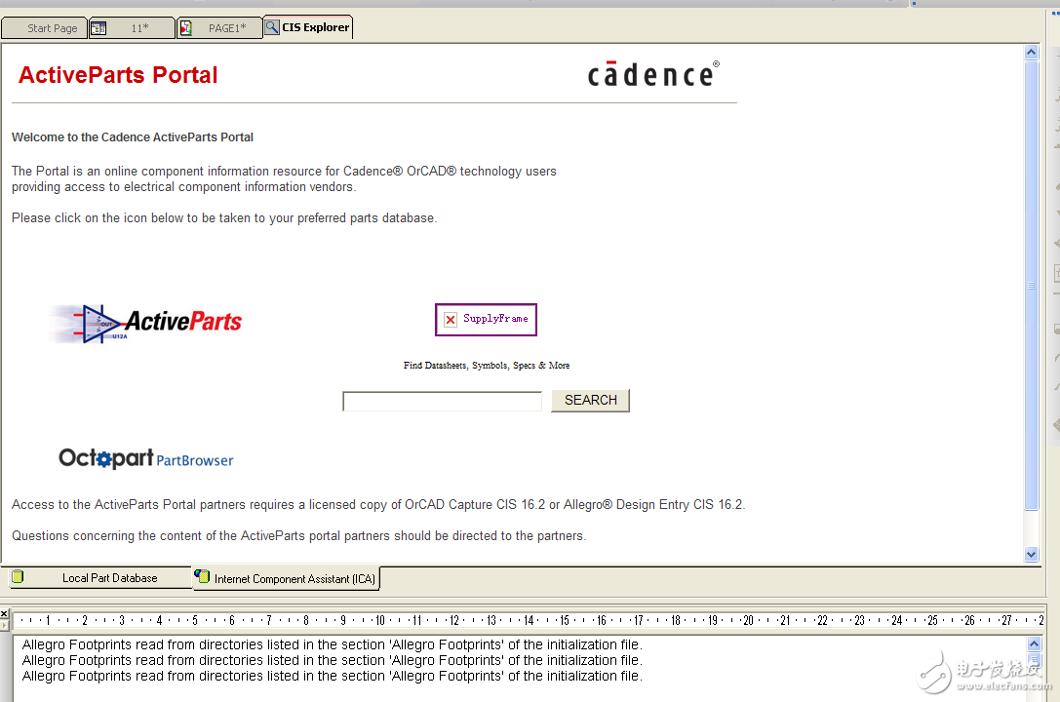Image resolution: width=1060 pixels, height=702 pixels.
Task: Switch to the Start Page tab
Action: pos(45,28)
